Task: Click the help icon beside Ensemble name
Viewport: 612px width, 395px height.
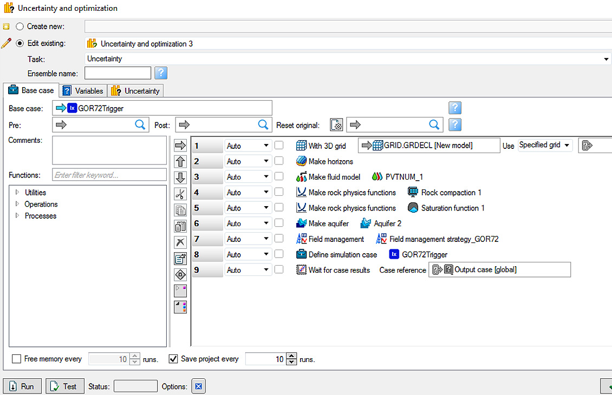Action: pyautogui.click(x=161, y=73)
